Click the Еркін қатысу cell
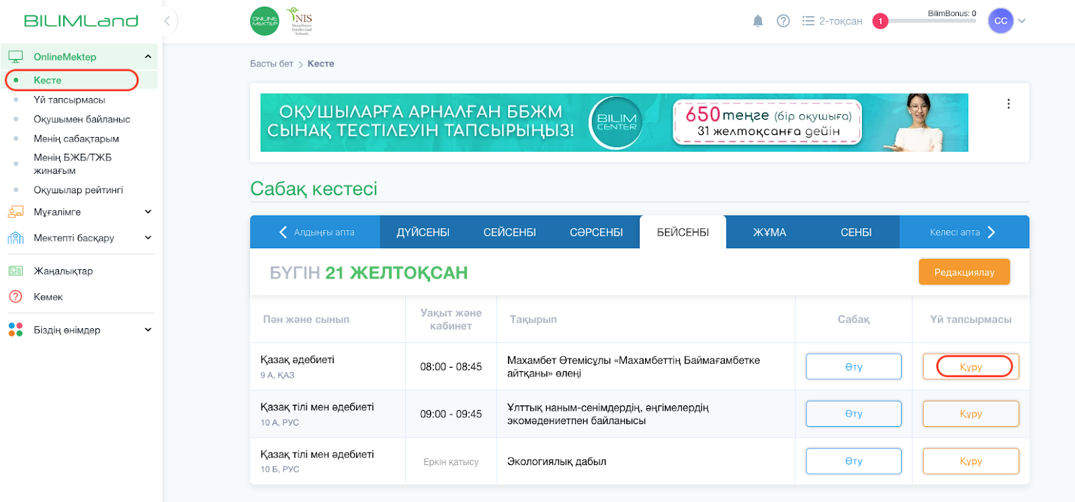The height and width of the screenshot is (502, 1075). tap(451, 462)
